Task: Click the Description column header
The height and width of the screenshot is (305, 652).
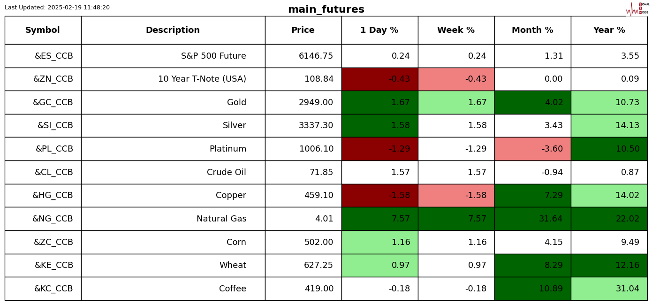Action: [173, 30]
